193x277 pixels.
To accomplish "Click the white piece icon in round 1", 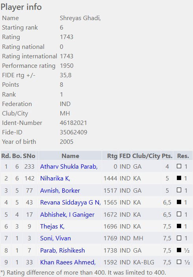I will (x=179, y=166).
